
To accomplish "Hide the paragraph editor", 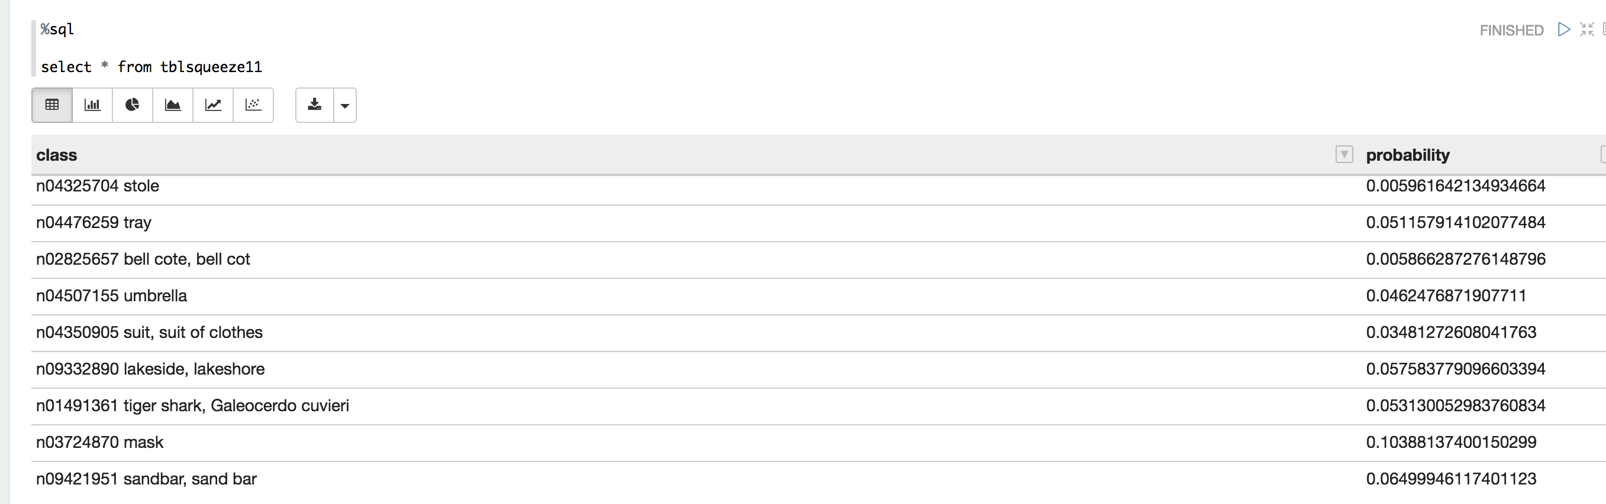I will [1586, 29].
